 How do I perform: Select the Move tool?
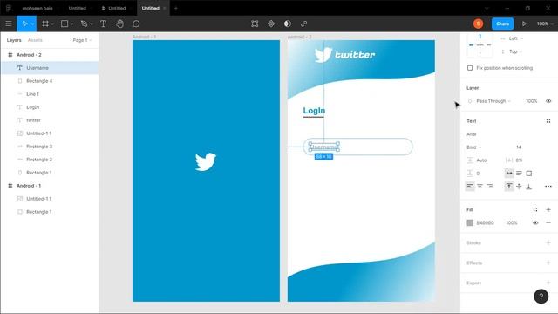[x=24, y=24]
